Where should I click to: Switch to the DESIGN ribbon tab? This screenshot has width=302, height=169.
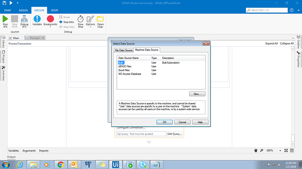pyautogui.click(x=23, y=10)
